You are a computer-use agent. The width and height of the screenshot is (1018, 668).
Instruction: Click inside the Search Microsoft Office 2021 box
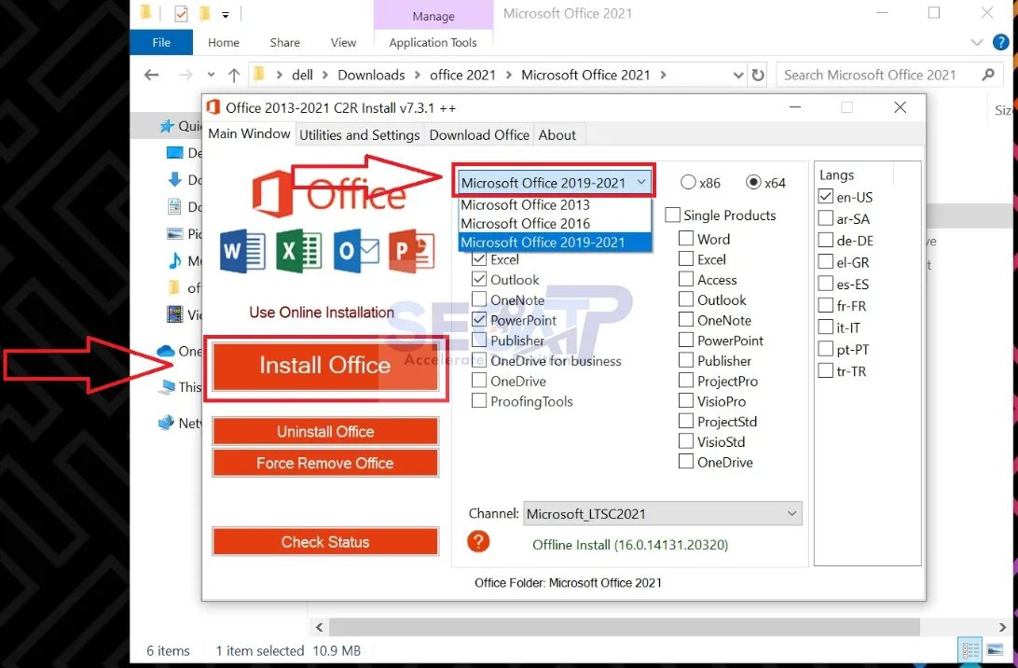[876, 74]
